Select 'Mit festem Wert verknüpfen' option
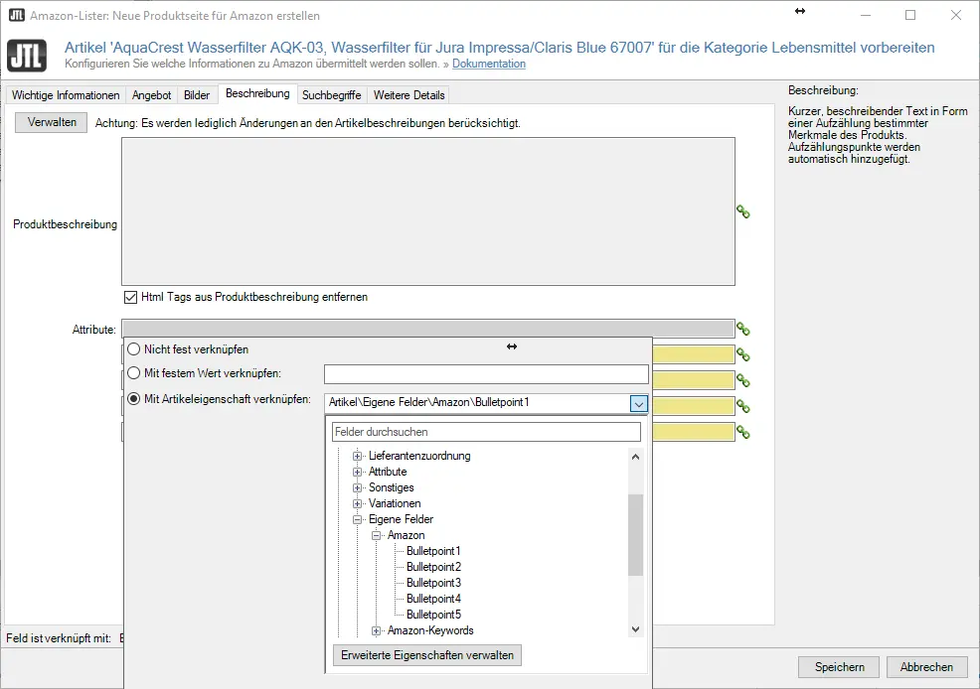The width and height of the screenshot is (980, 689). pos(134,373)
